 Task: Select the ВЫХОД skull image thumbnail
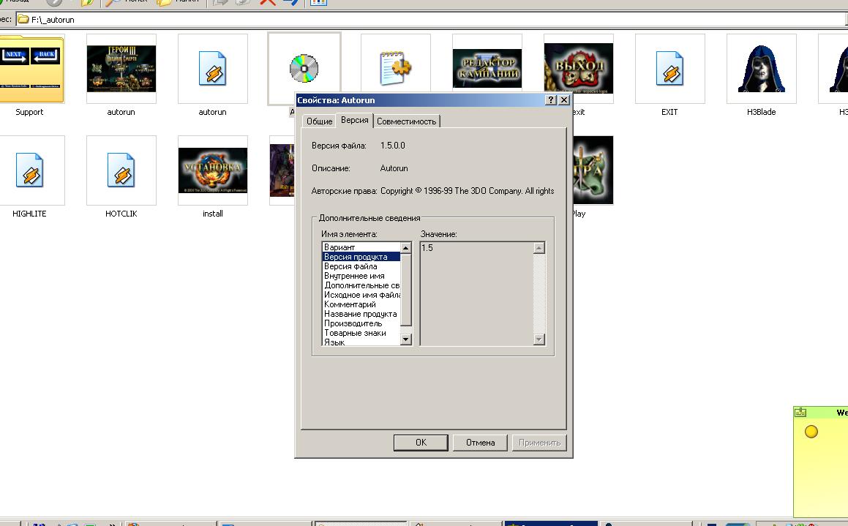pyautogui.click(x=578, y=67)
